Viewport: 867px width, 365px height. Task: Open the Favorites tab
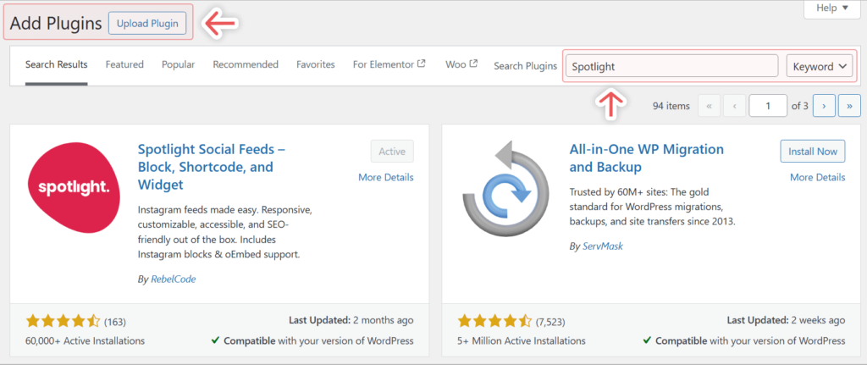pos(316,64)
